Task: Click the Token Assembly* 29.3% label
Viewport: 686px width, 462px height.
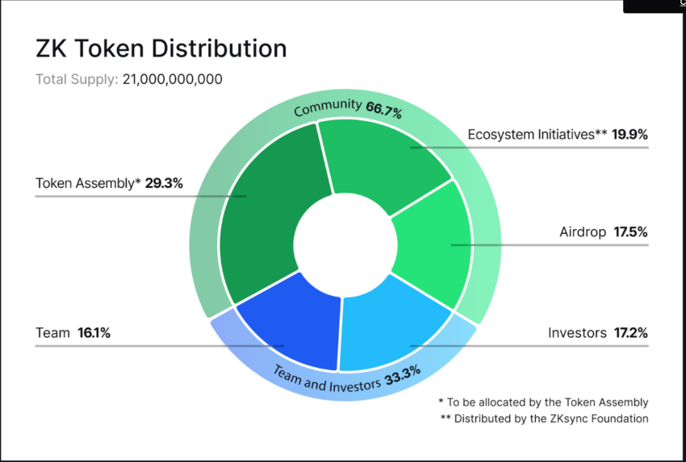Action: (x=109, y=183)
